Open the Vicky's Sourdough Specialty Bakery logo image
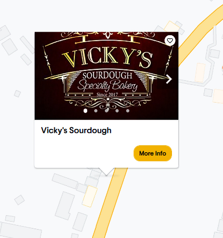 coord(107,76)
